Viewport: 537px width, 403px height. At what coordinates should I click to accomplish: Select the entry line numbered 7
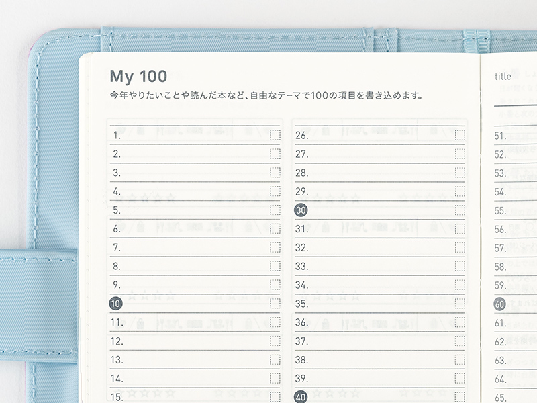point(195,248)
